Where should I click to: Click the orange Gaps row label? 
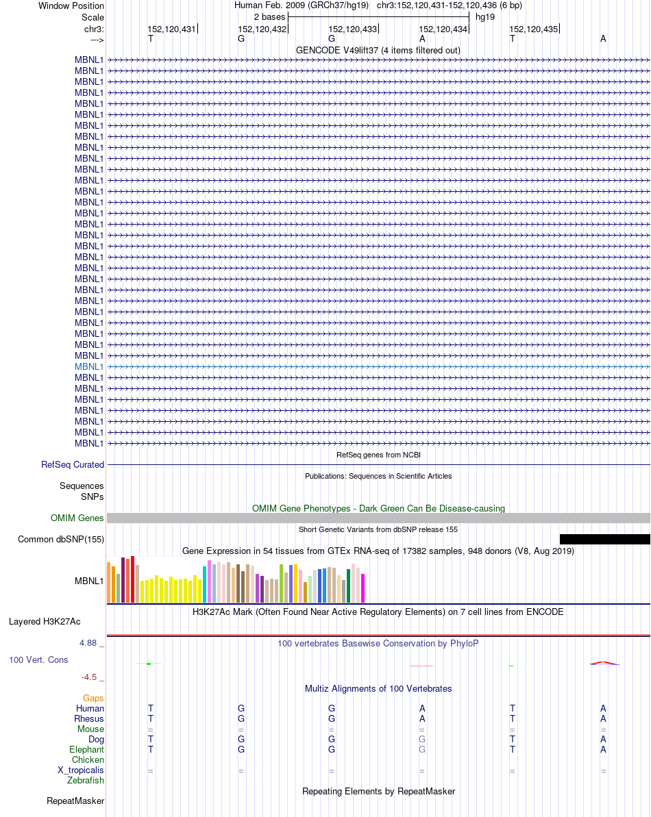(93, 699)
